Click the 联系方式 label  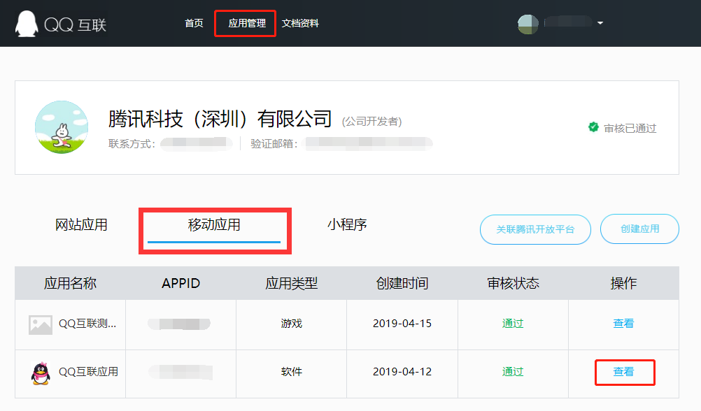tap(132, 144)
